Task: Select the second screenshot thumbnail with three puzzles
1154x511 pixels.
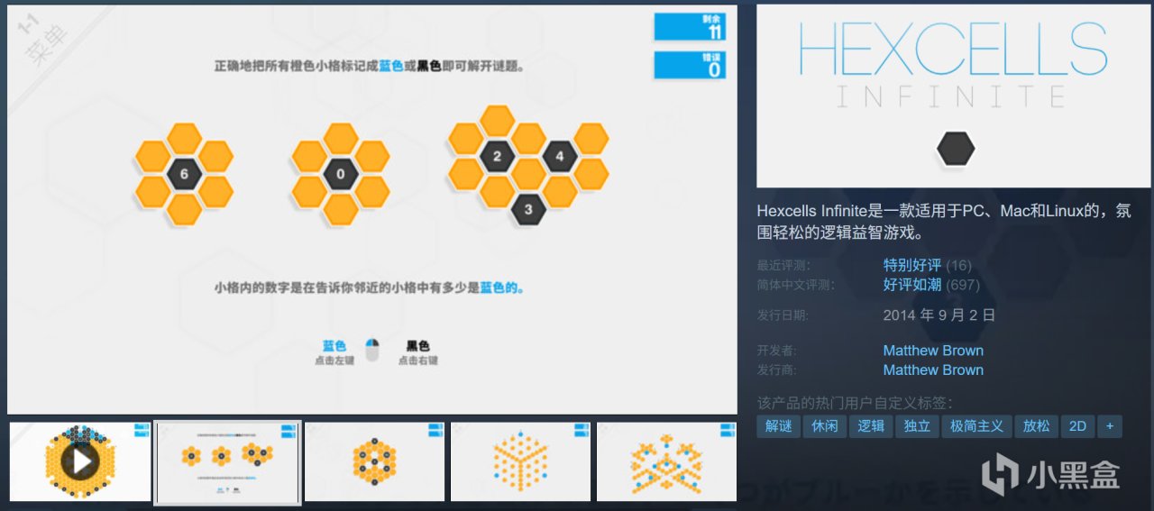Action: (x=227, y=461)
